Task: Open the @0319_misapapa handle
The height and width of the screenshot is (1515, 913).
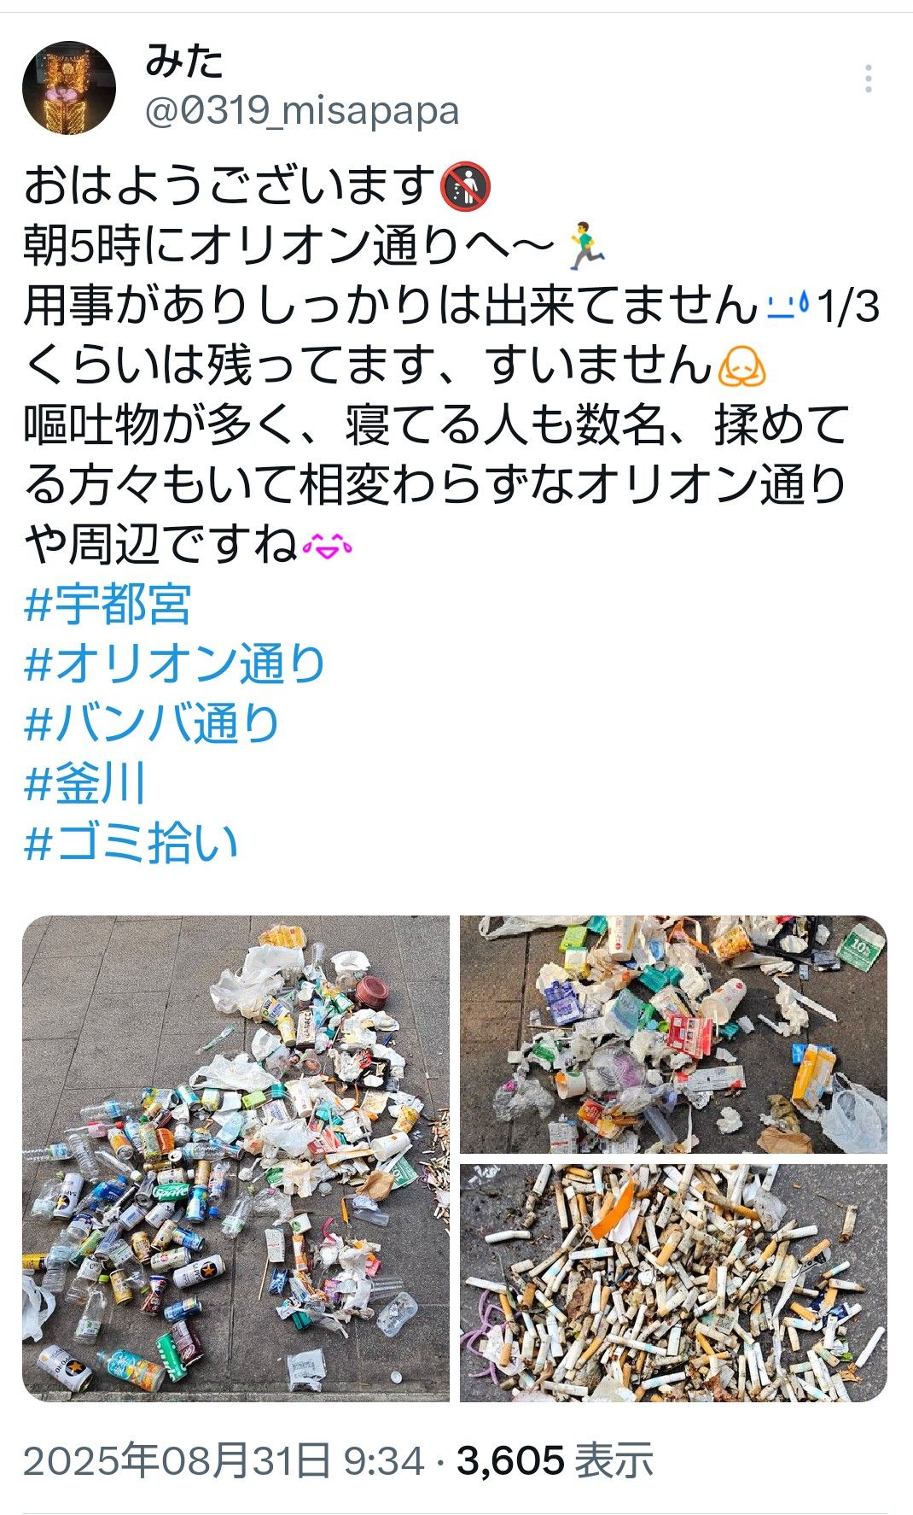Action: [303, 110]
